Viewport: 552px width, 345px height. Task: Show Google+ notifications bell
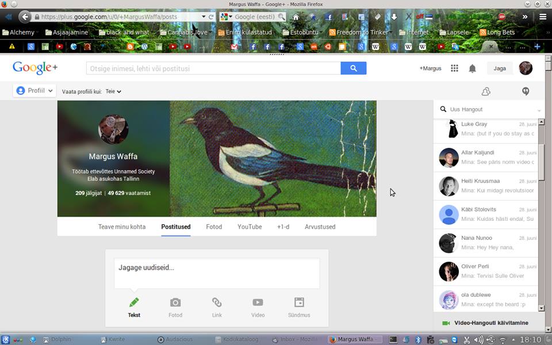(473, 68)
